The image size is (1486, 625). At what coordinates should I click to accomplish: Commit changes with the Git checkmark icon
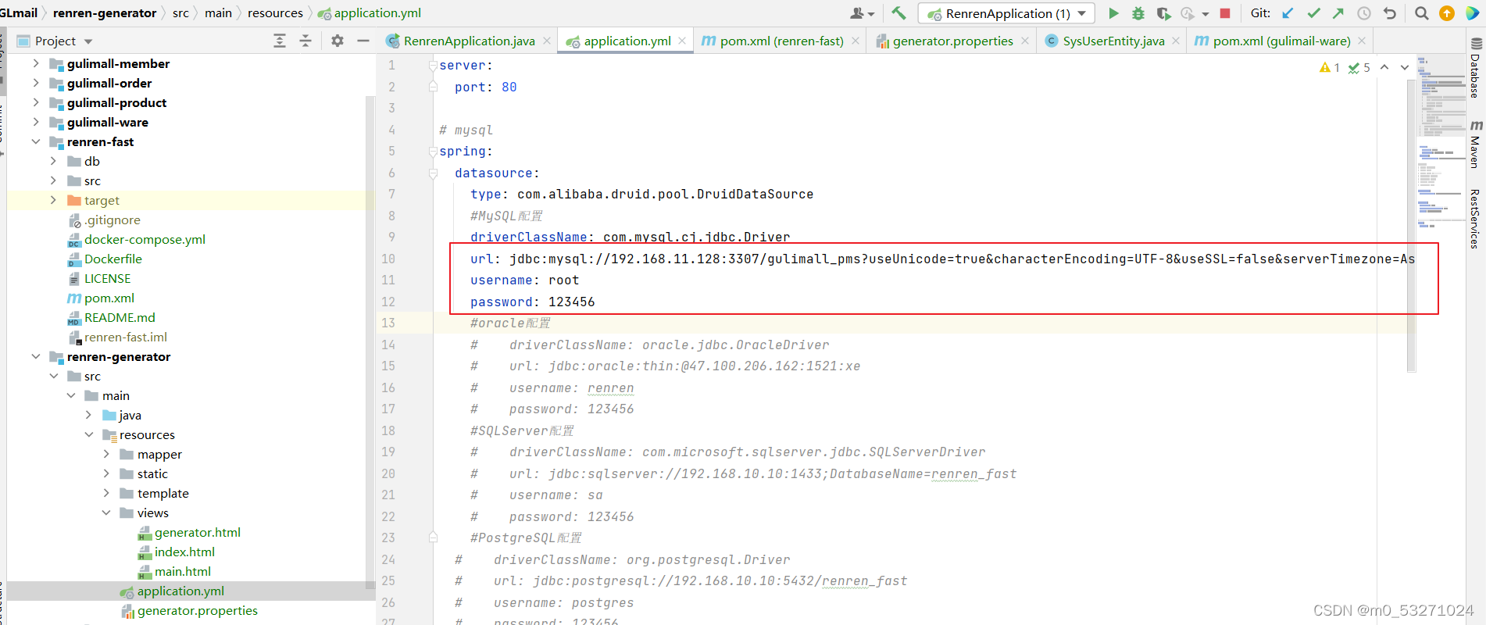click(x=1314, y=13)
